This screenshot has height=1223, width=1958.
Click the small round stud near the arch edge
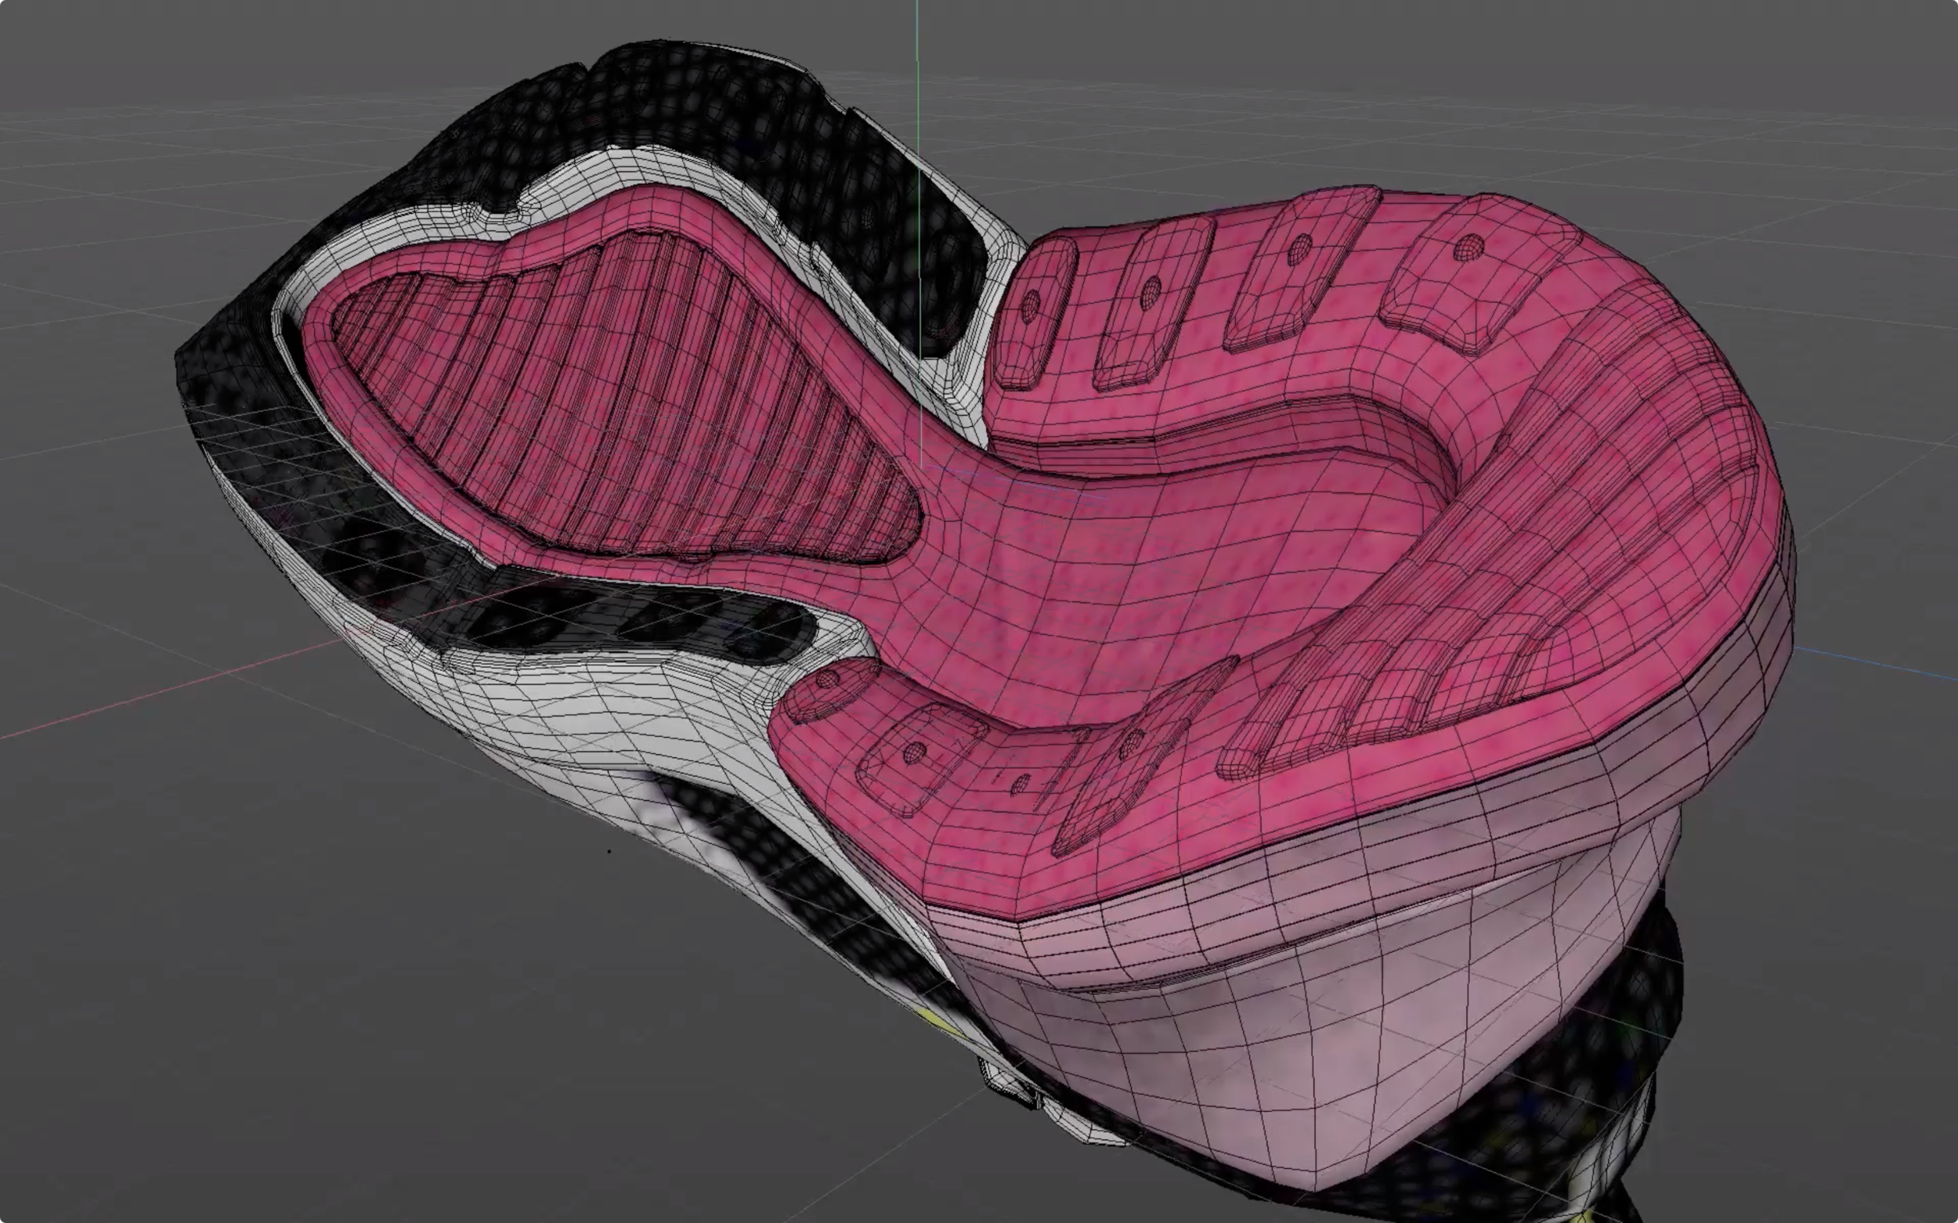coord(827,682)
